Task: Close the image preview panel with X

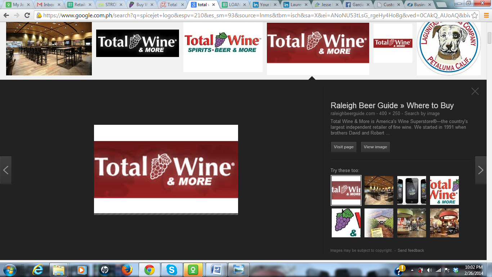Action: tap(475, 91)
